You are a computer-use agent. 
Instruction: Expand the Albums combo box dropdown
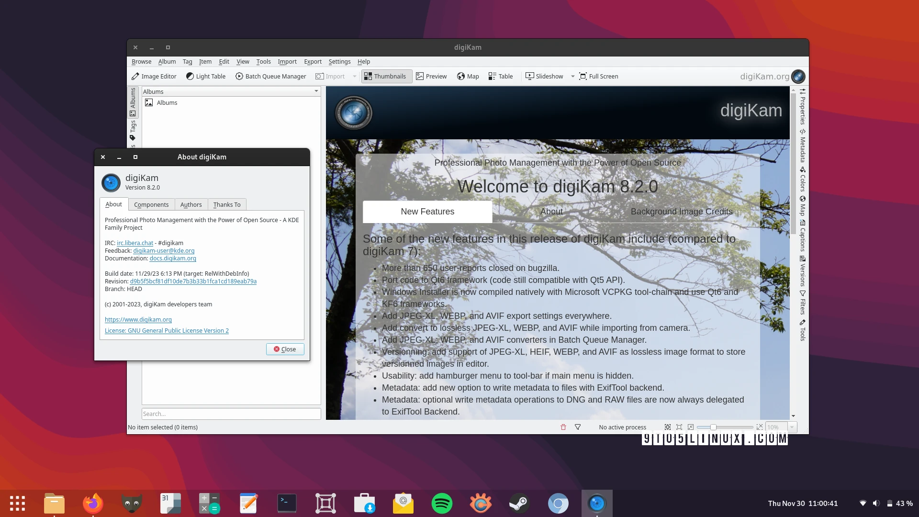point(316,91)
